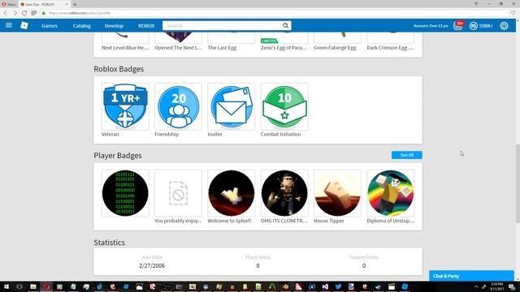The height and width of the screenshot is (292, 520).
Task: Bookmark page with heart icon
Action: (513, 13)
